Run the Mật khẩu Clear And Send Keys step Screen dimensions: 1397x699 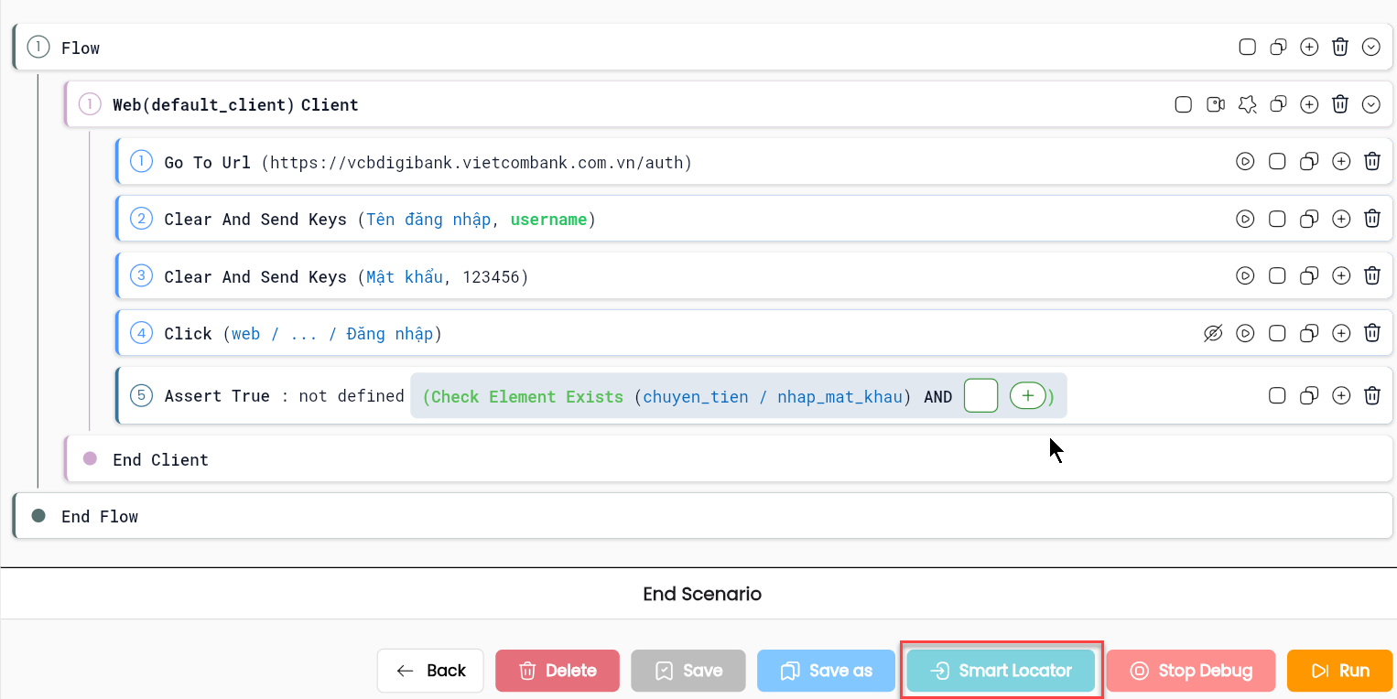click(x=1245, y=276)
